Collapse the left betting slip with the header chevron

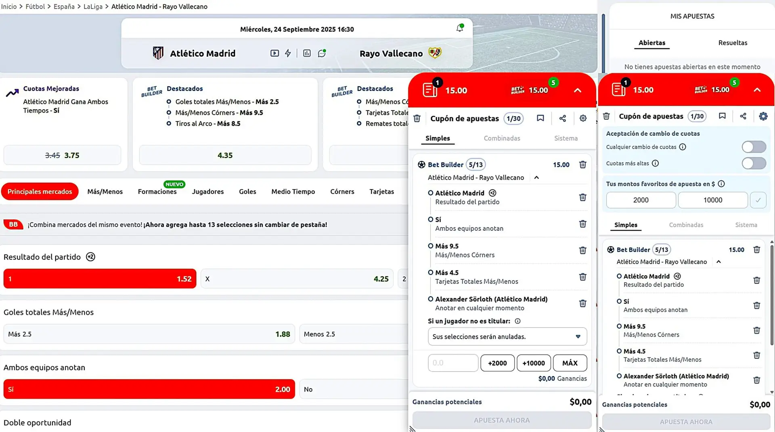pos(578,90)
